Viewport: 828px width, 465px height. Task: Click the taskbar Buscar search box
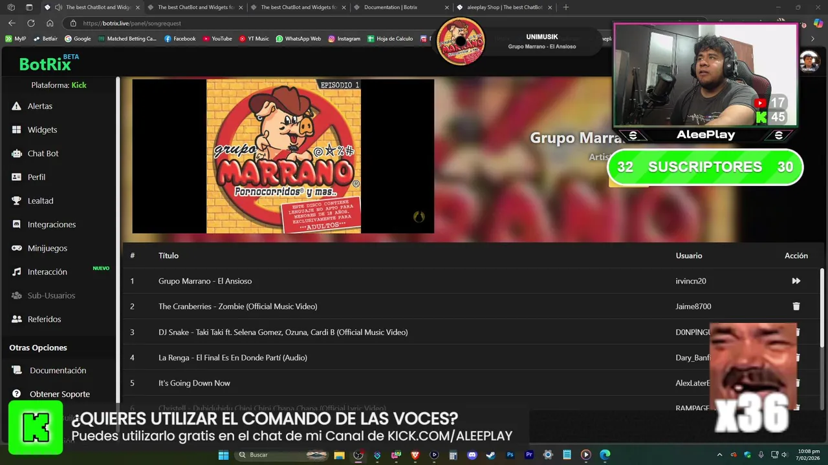(x=281, y=455)
